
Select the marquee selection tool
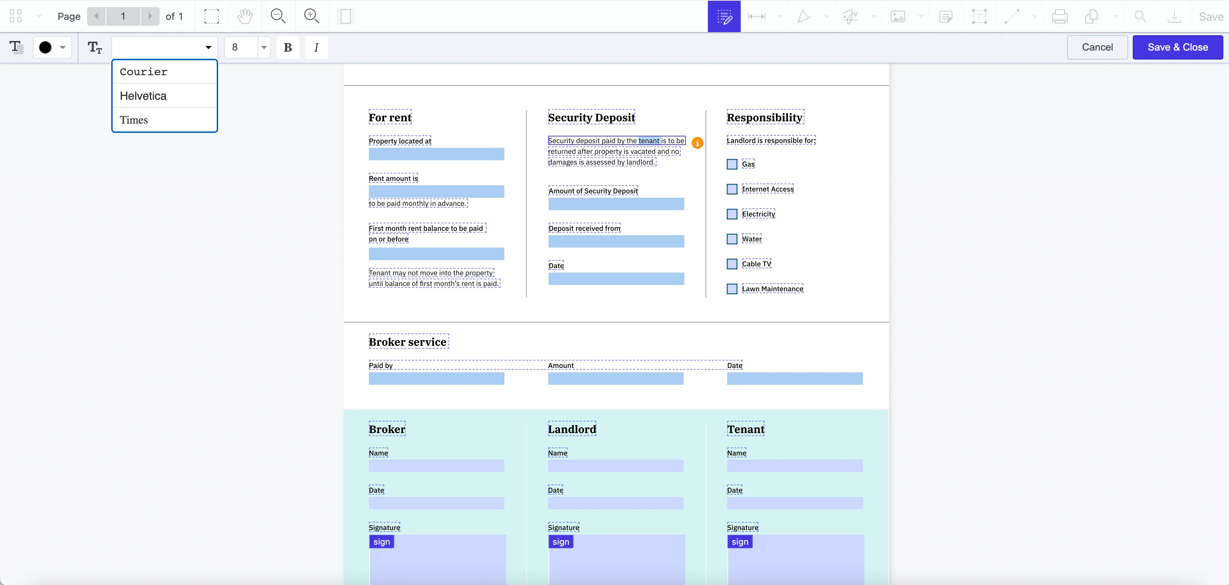(x=211, y=16)
